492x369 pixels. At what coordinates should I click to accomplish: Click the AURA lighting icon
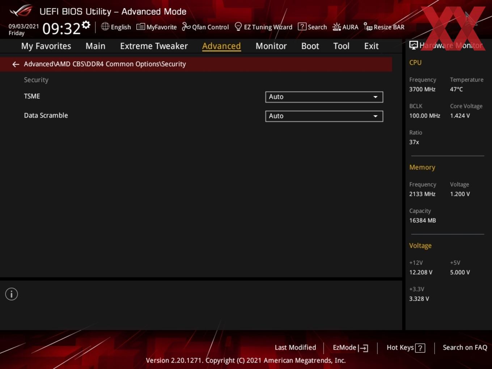336,27
